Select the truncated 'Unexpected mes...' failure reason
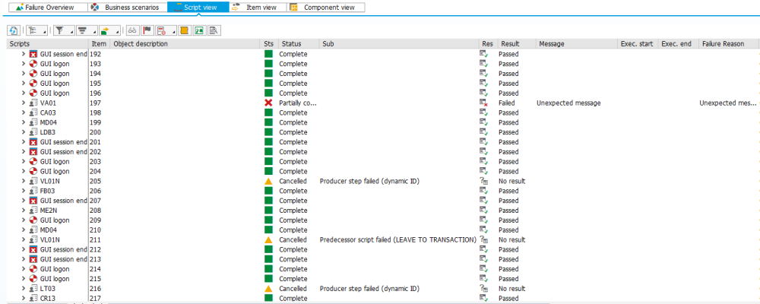Viewport: 760px width, 304px height. (728, 103)
